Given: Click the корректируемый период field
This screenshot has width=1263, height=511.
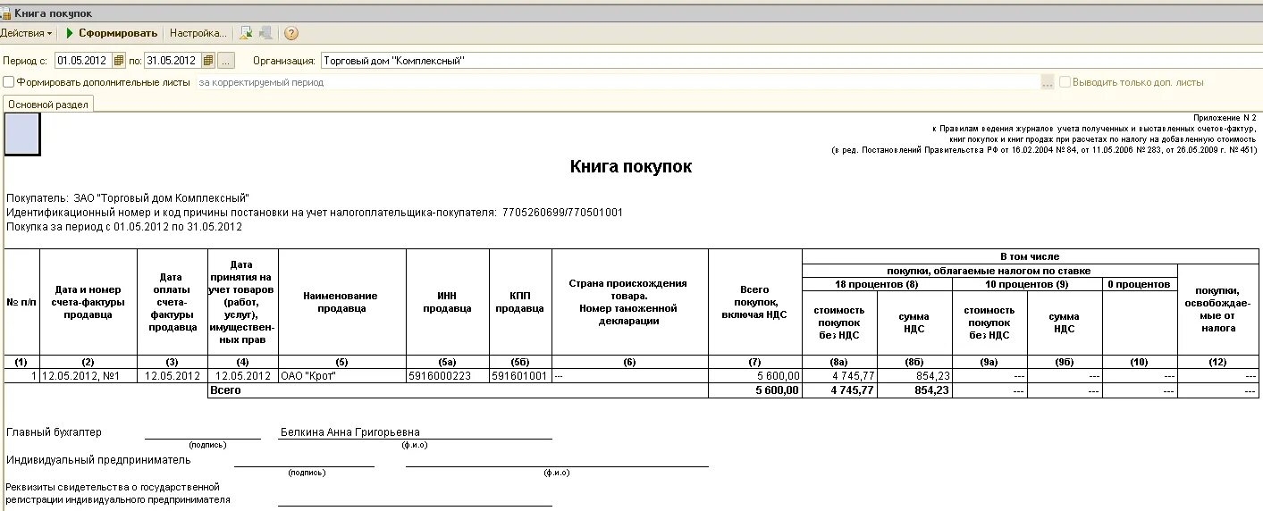Looking at the screenshot, I should 618,82.
